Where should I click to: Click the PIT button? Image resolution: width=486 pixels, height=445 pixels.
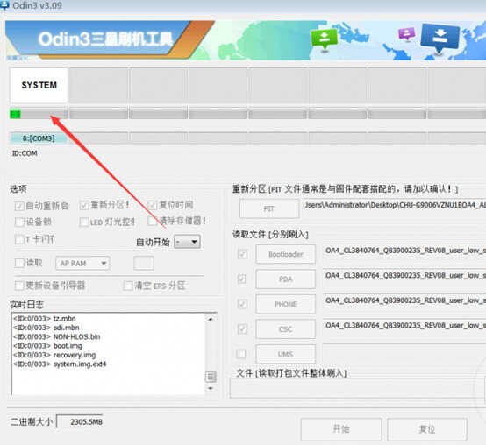[x=269, y=208]
